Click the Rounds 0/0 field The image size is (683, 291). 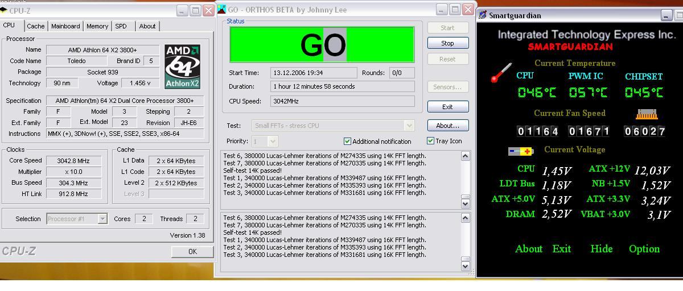(402, 73)
